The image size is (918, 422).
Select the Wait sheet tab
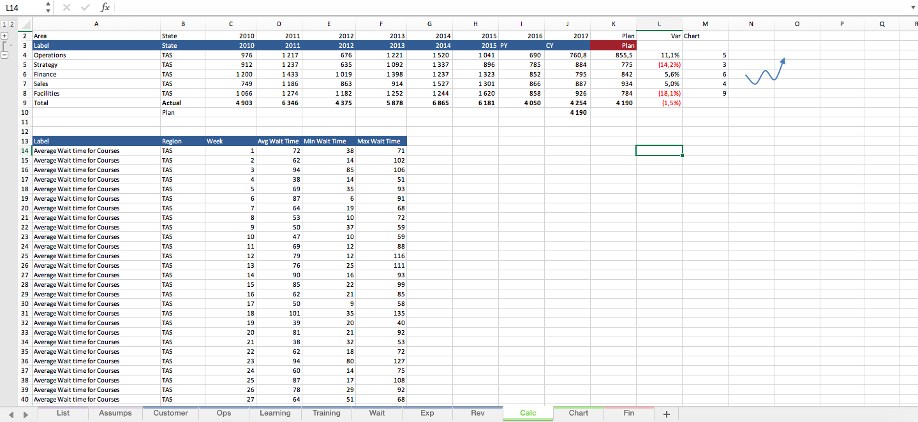click(376, 413)
